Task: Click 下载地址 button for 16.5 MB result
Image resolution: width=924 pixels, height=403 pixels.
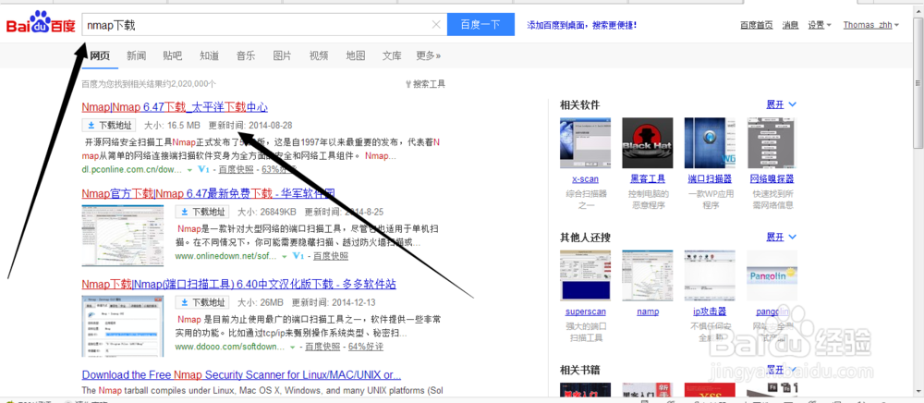Action: point(109,126)
